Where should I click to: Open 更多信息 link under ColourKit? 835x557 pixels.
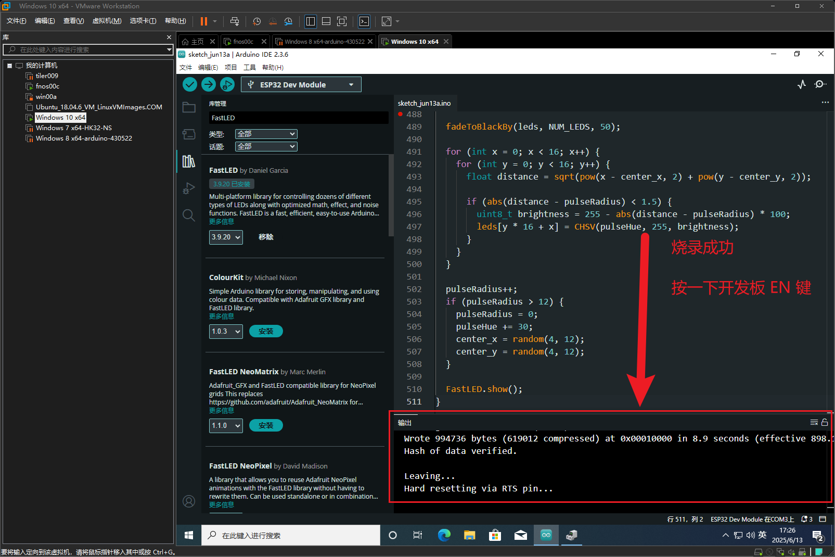click(x=222, y=317)
